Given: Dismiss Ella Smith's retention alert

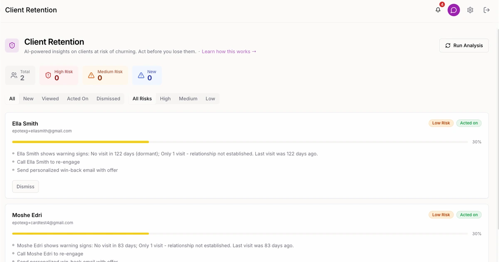Looking at the screenshot, I should click(25, 187).
